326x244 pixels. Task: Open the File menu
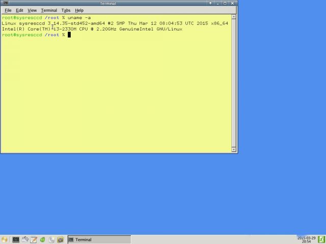tap(8, 10)
